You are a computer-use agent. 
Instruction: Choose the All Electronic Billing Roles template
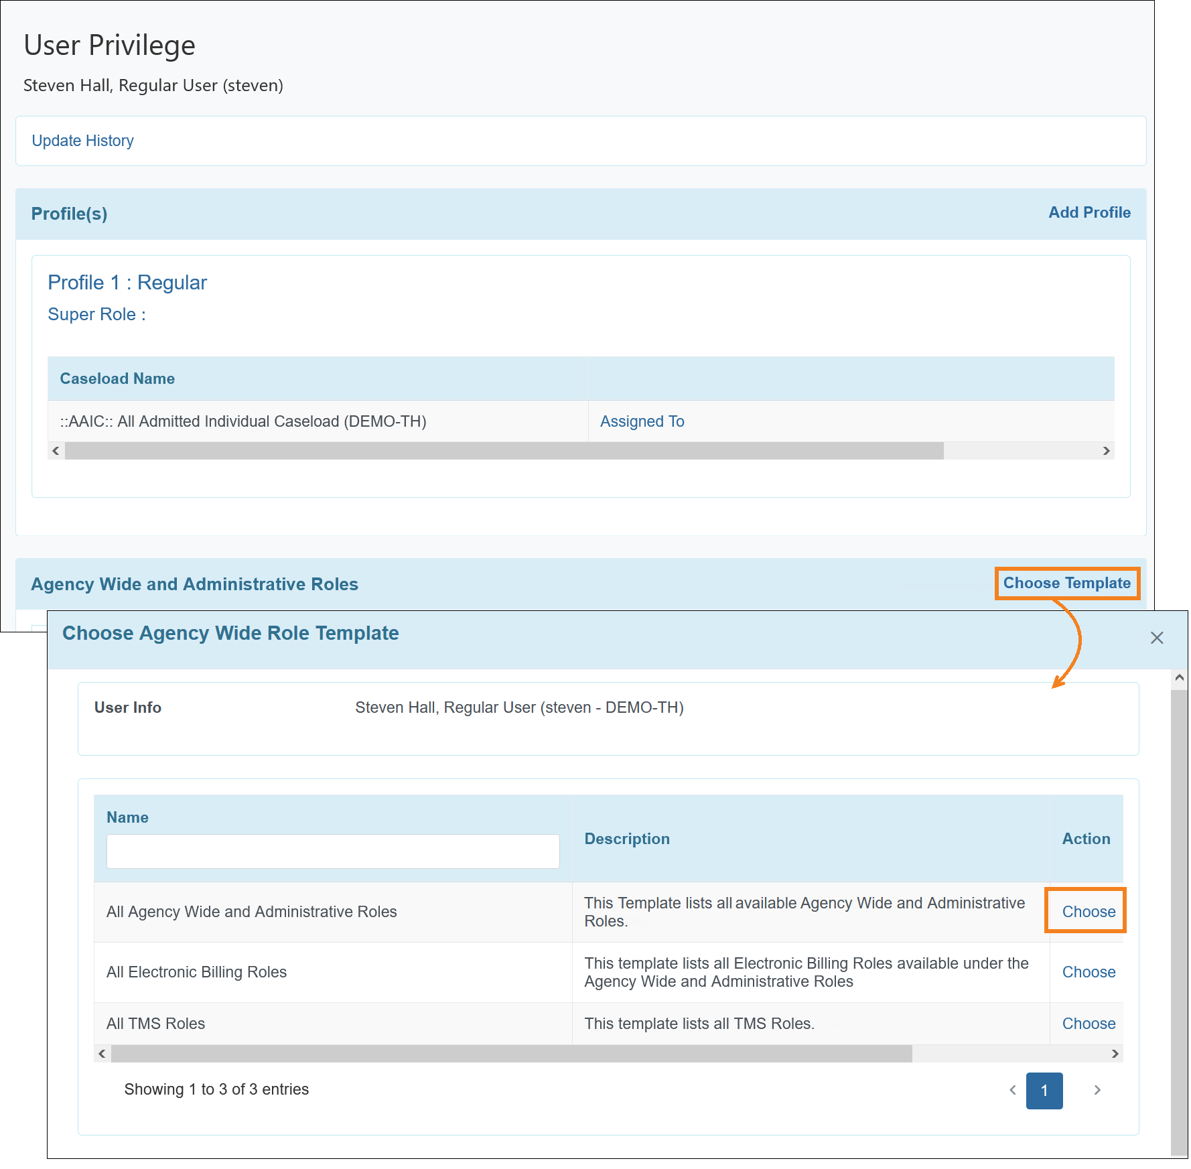pyautogui.click(x=1089, y=972)
